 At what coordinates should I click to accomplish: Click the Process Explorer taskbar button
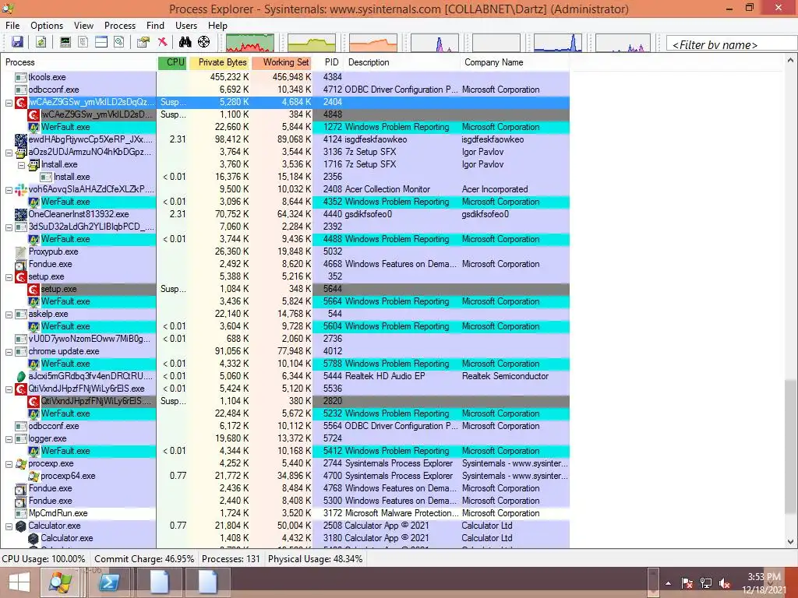pyautogui.click(x=60, y=582)
